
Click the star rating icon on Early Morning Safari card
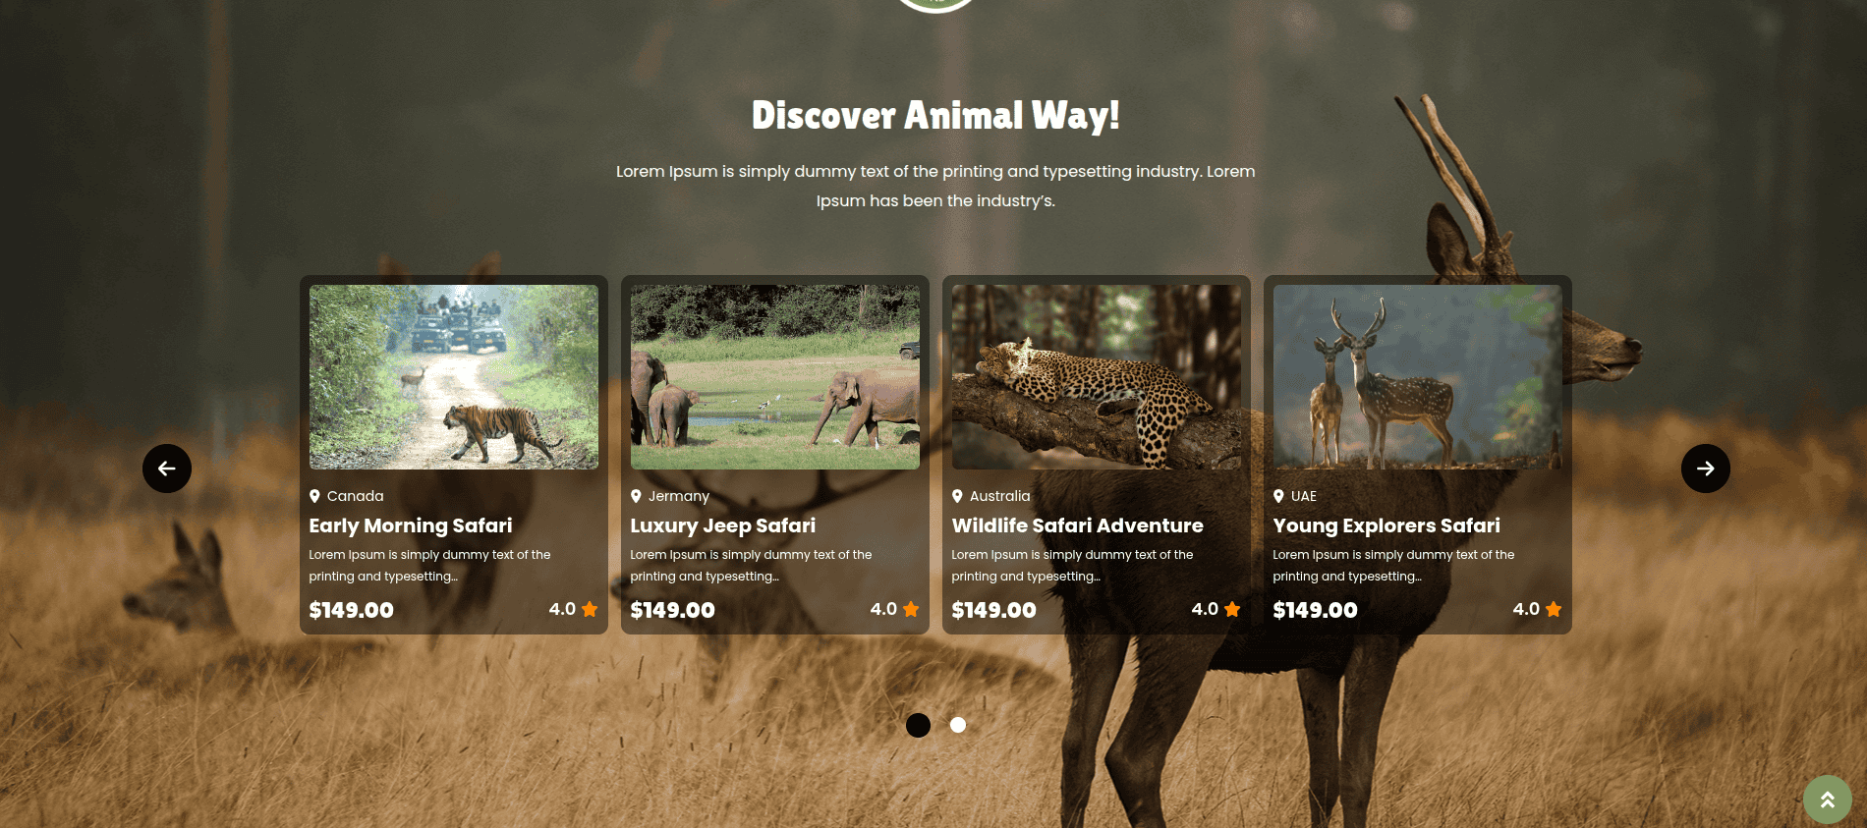(x=590, y=609)
